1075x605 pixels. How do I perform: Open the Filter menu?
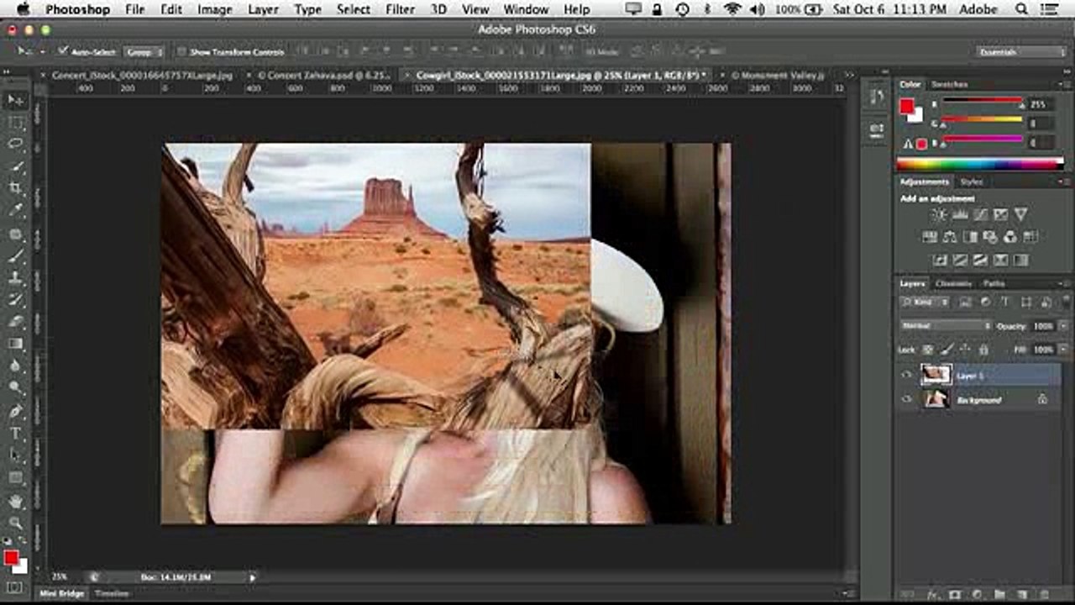[x=400, y=9]
